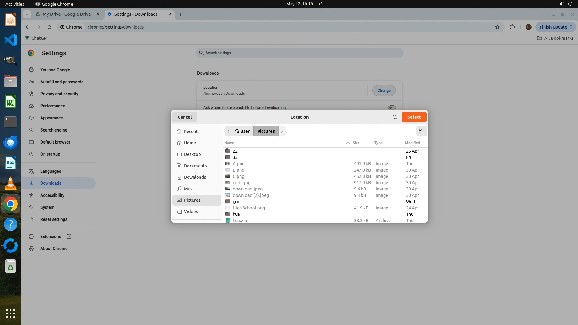Select the goo folder
This screenshot has height=325, width=578.
[236, 202]
